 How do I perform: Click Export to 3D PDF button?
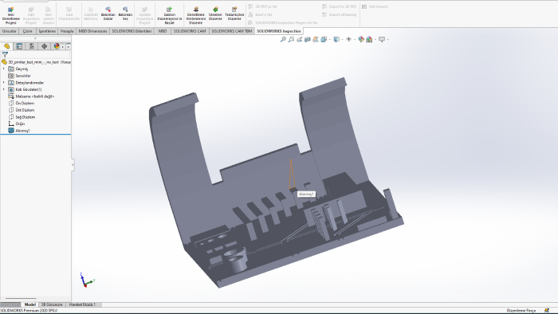pos(339,6)
